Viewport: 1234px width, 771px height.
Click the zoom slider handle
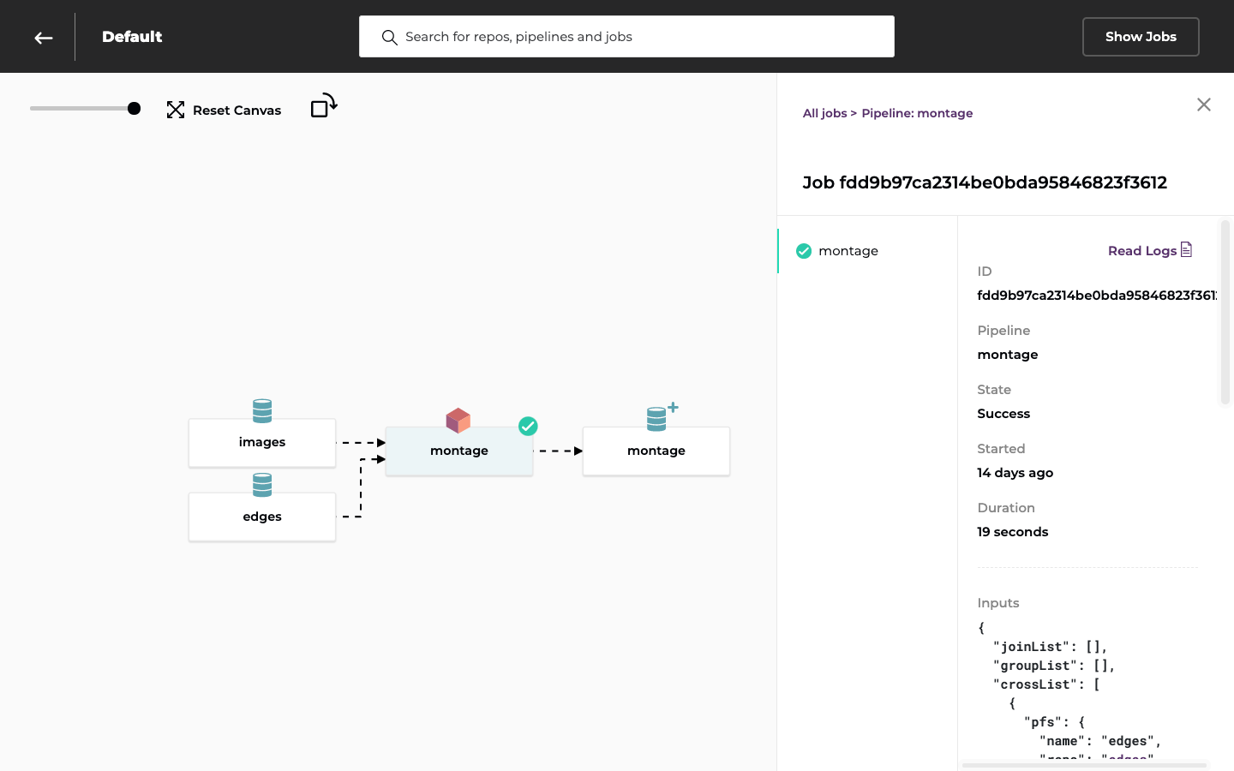[x=134, y=108]
